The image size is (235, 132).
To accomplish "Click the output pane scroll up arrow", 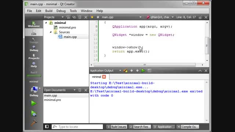I will [x=207, y=82].
